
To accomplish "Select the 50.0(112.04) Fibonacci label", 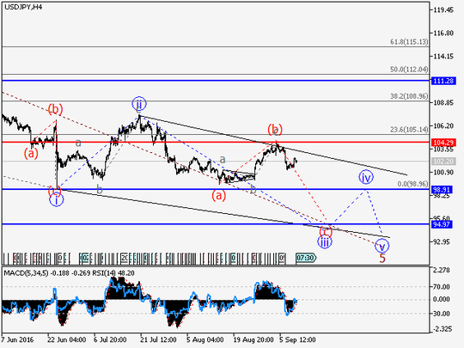I will (409, 70).
